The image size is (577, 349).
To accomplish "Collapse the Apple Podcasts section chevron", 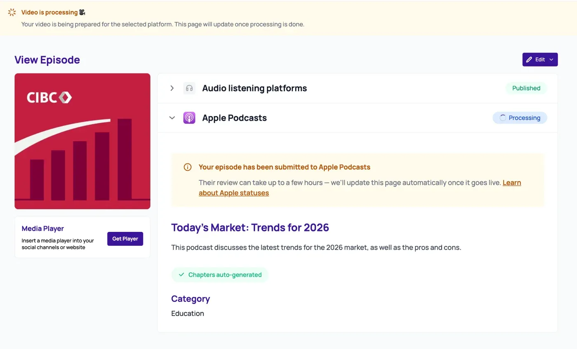I will click(172, 118).
